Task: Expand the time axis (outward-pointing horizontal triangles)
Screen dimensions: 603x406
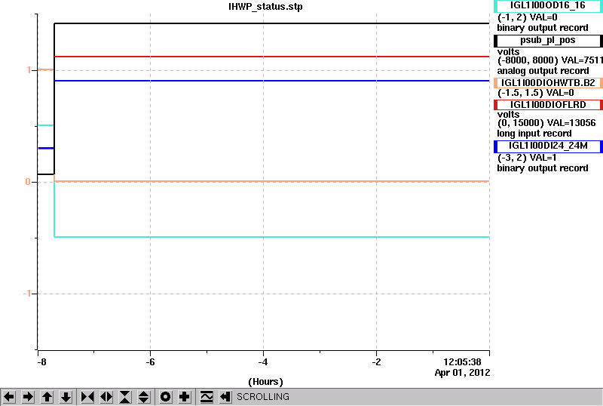Action: tap(106, 397)
